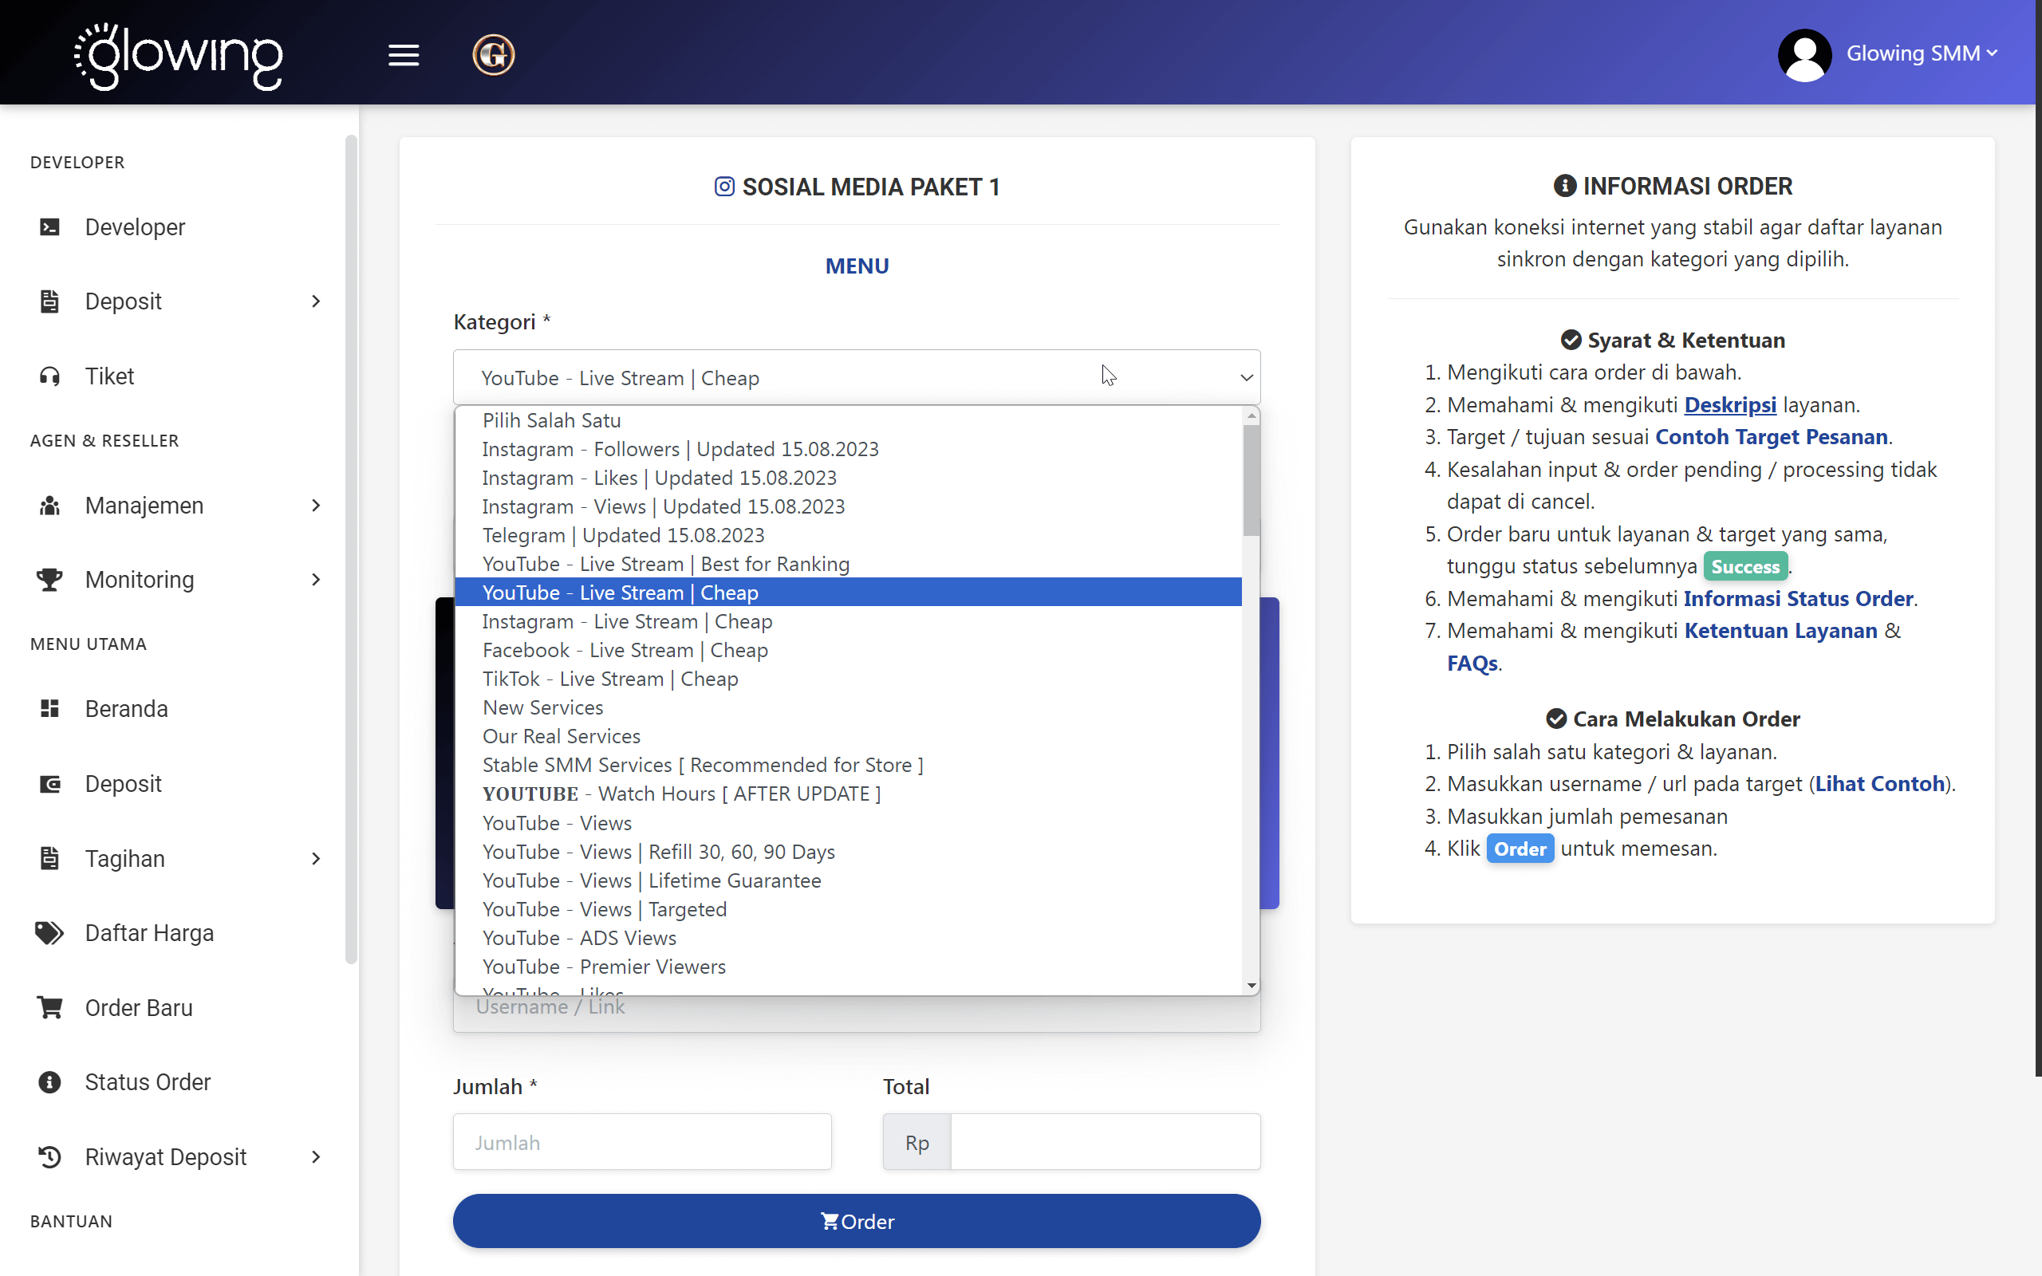
Task: Click the user avatar in the top bar
Action: (x=1805, y=54)
